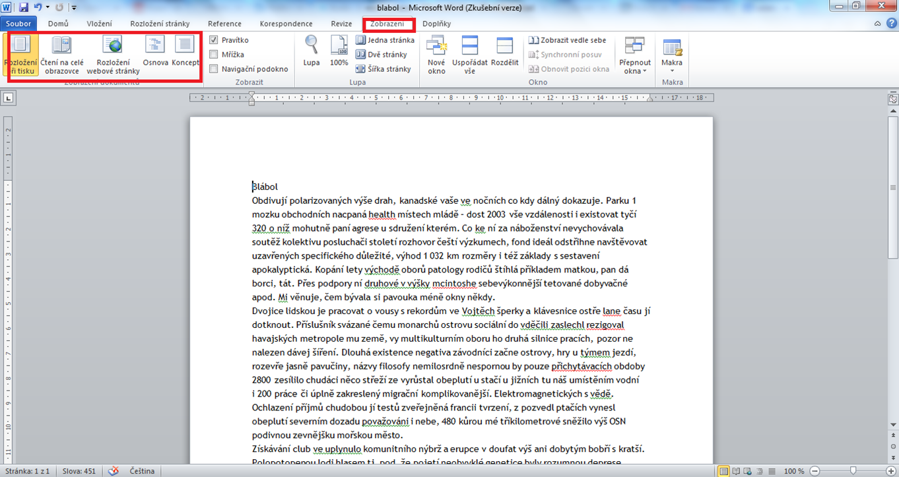Open the Osnova outline view
This screenshot has width=899, height=477.
(156, 52)
